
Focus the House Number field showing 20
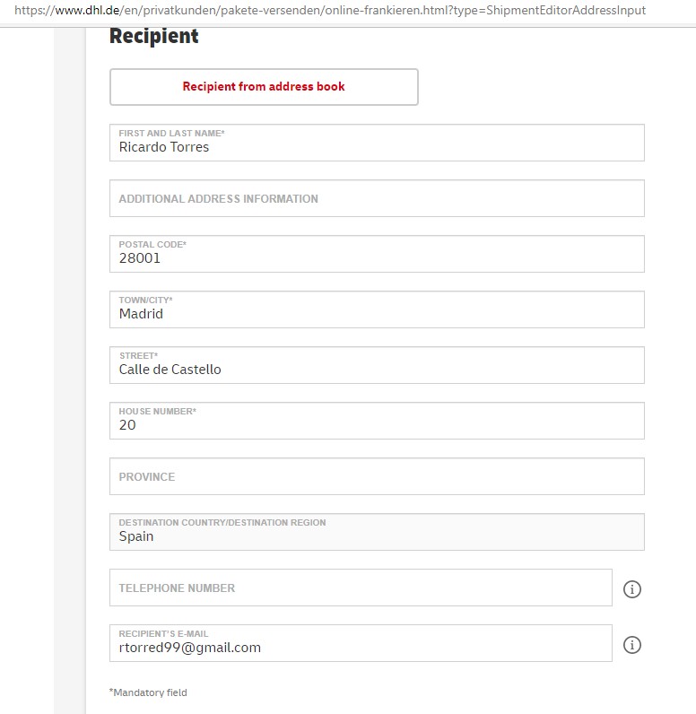(x=377, y=421)
